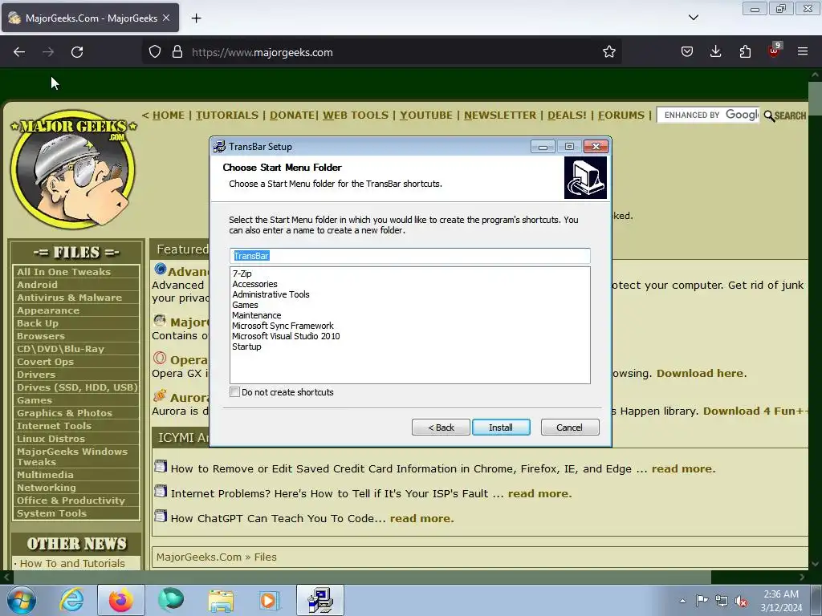The image size is (822, 616).
Task: Open the DEALS! menu link
Action: point(567,115)
